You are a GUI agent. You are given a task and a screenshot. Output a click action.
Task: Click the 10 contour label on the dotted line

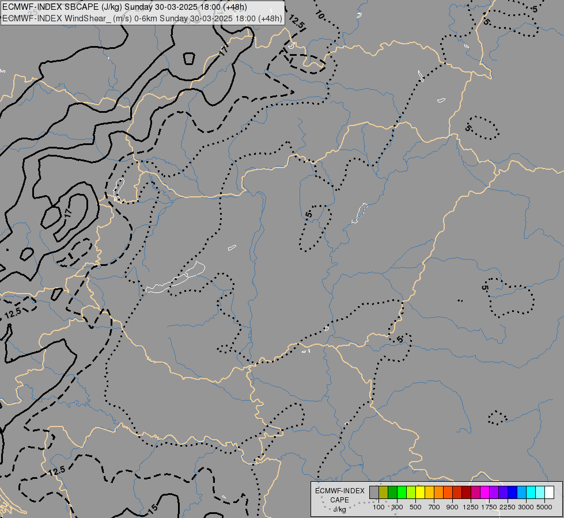click(x=320, y=15)
